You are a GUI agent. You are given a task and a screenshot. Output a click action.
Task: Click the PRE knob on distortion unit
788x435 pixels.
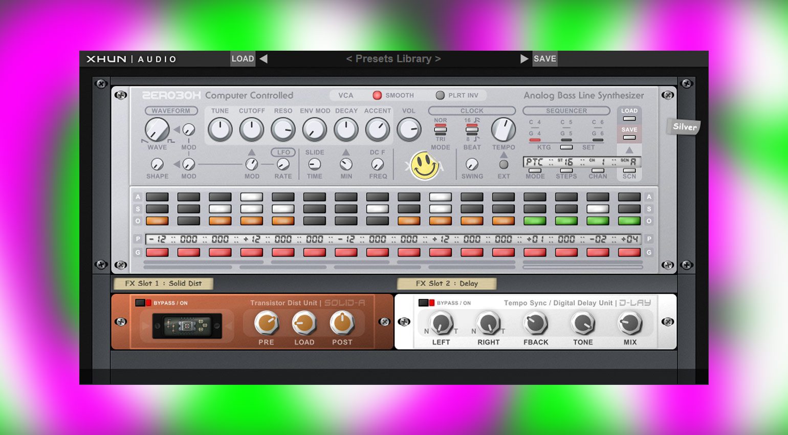[x=266, y=323]
